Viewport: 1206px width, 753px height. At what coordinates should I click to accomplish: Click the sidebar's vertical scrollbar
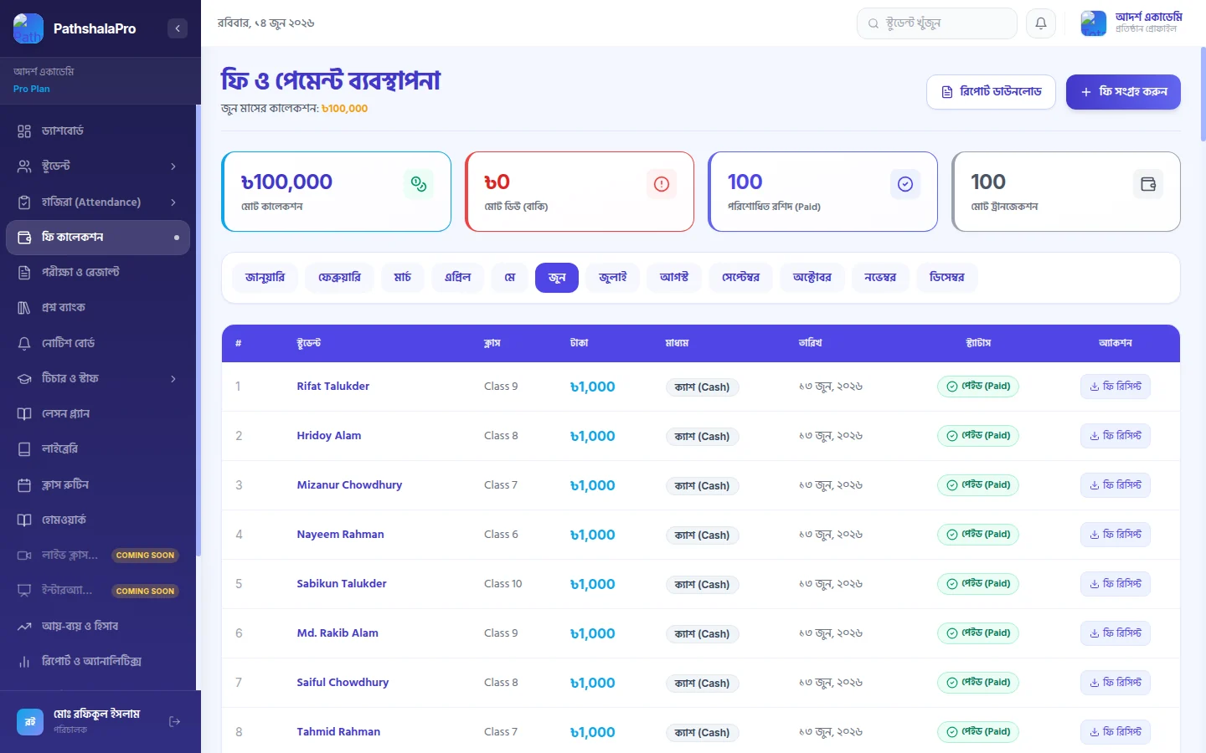click(x=198, y=330)
